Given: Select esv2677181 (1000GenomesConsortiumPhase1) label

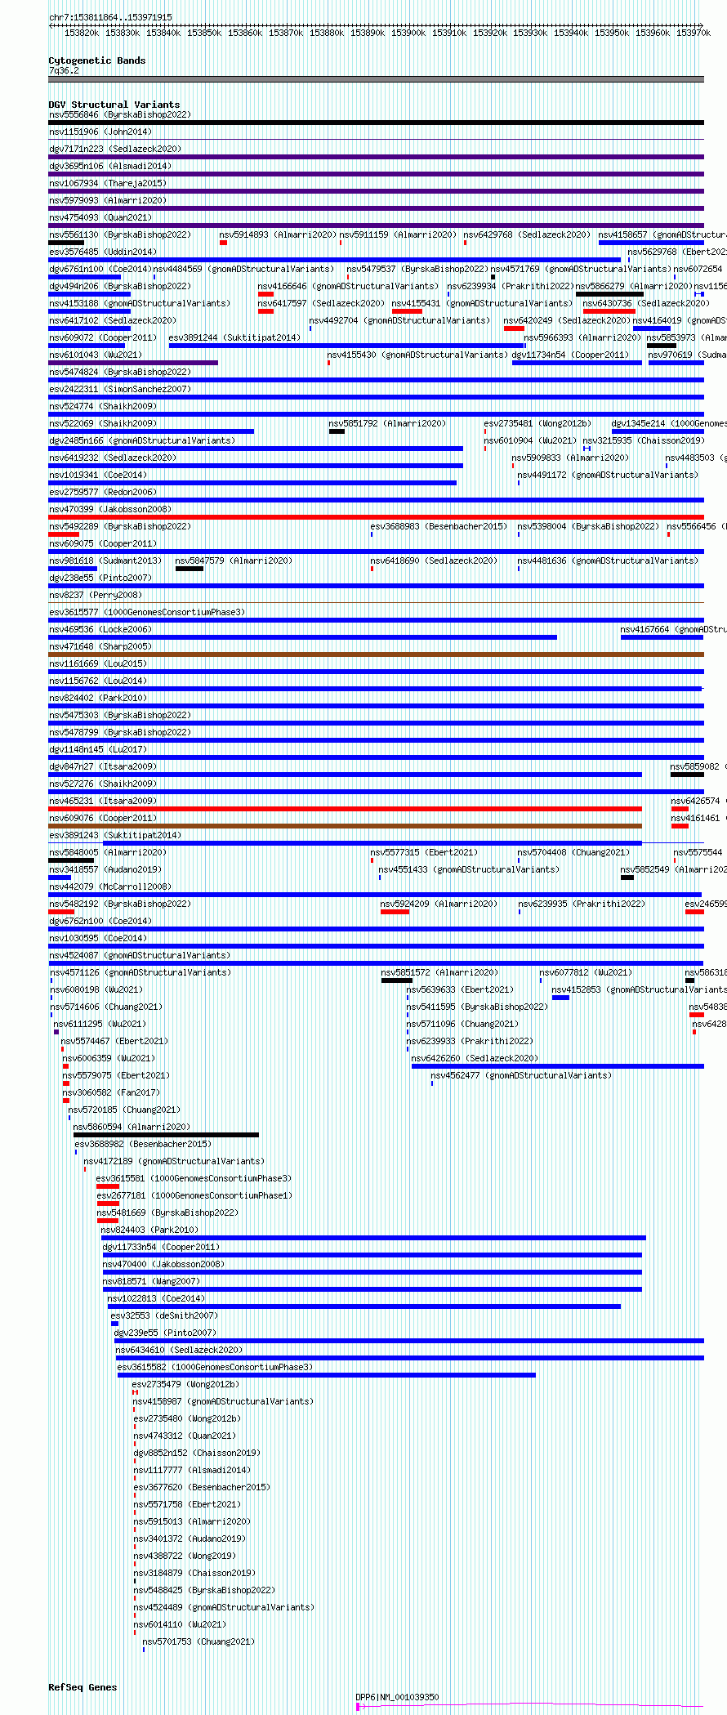Looking at the screenshot, I should click(x=194, y=1195).
